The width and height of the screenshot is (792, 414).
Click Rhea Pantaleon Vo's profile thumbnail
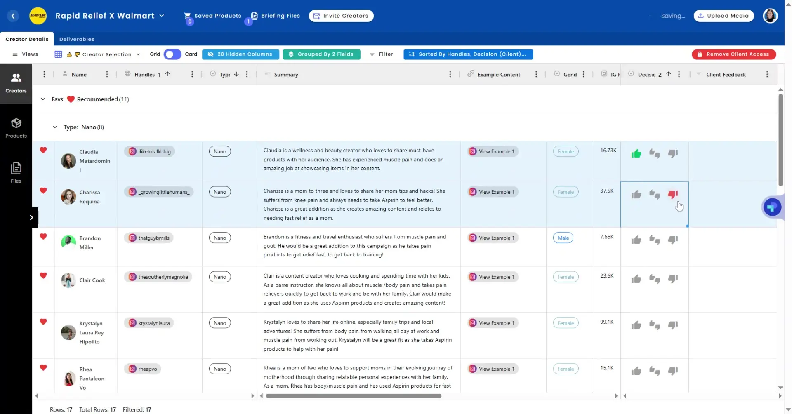pos(68,378)
